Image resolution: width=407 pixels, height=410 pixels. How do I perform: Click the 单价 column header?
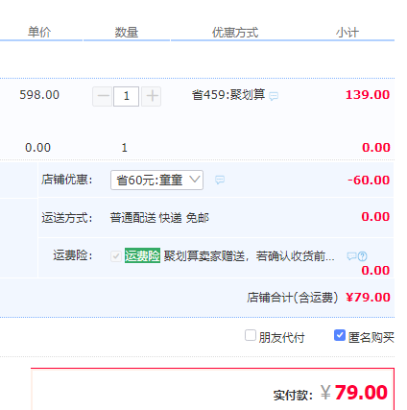coord(39,33)
